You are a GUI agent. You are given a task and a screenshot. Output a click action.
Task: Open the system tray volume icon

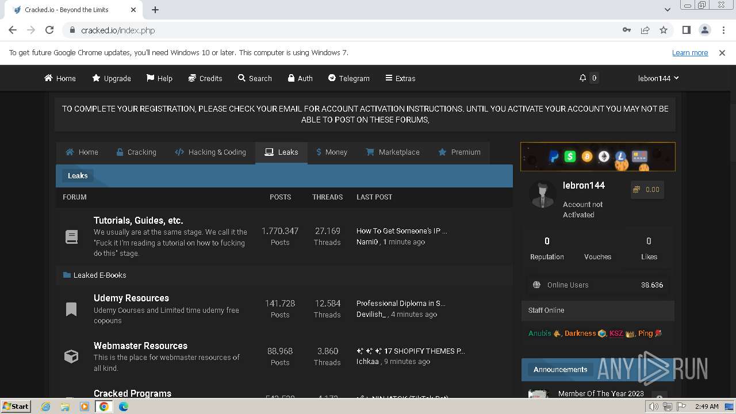click(x=653, y=407)
